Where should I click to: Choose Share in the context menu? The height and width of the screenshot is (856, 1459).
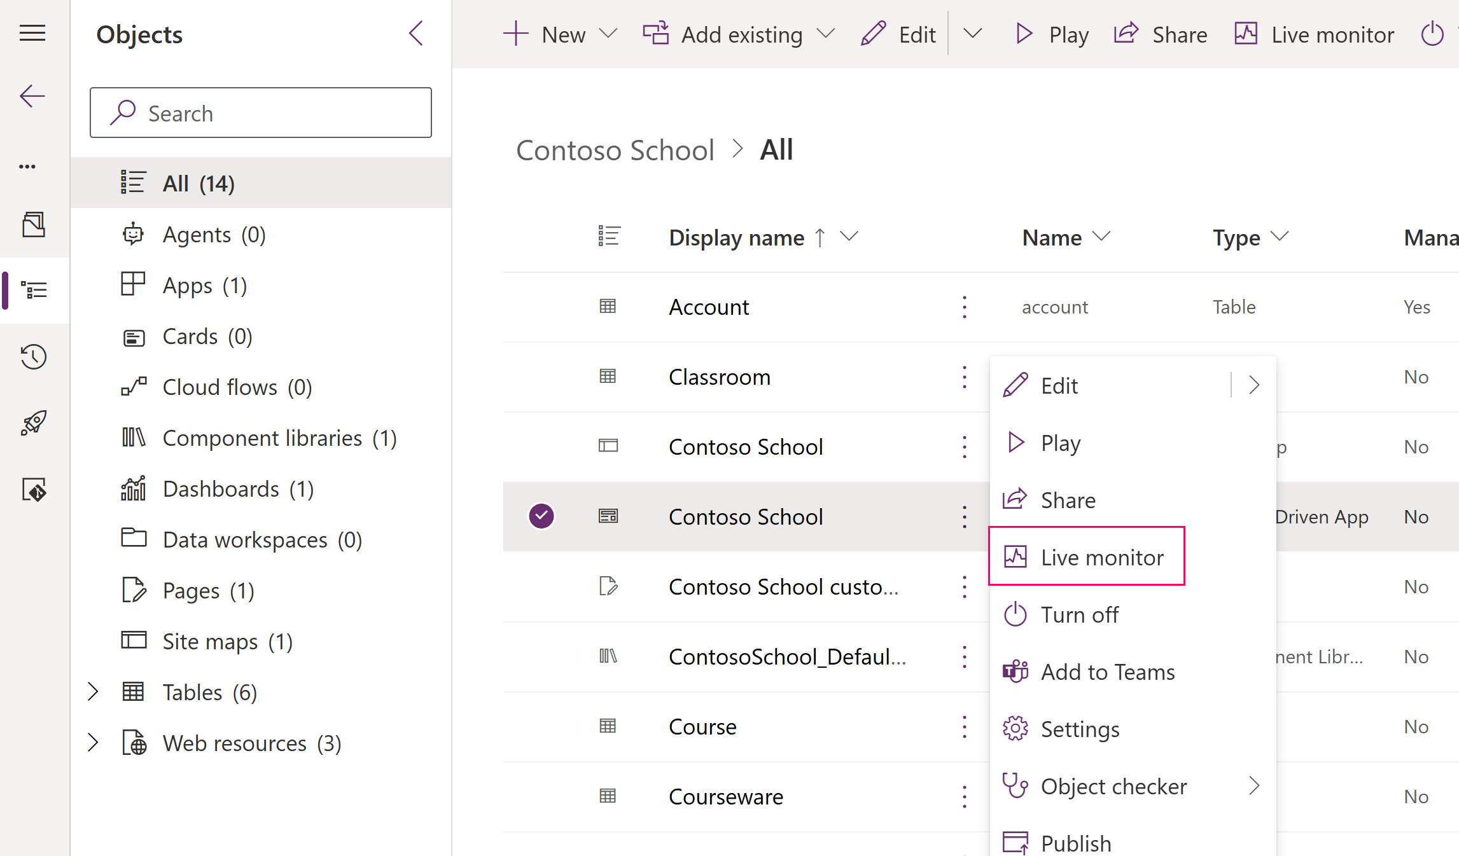[x=1133, y=500]
